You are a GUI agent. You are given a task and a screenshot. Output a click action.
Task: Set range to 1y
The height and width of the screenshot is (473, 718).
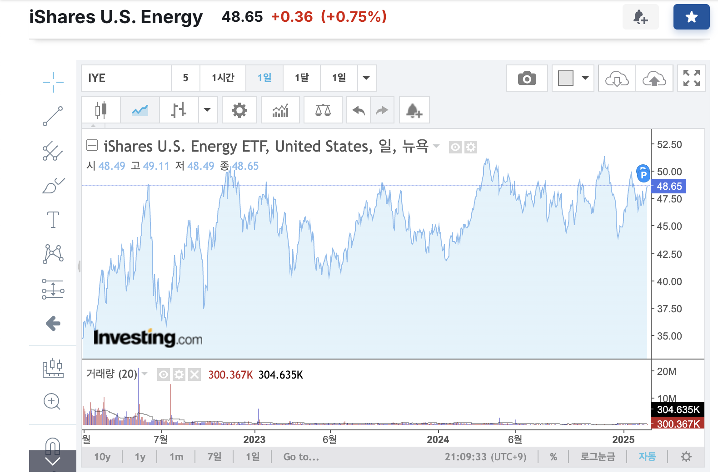[140, 457]
